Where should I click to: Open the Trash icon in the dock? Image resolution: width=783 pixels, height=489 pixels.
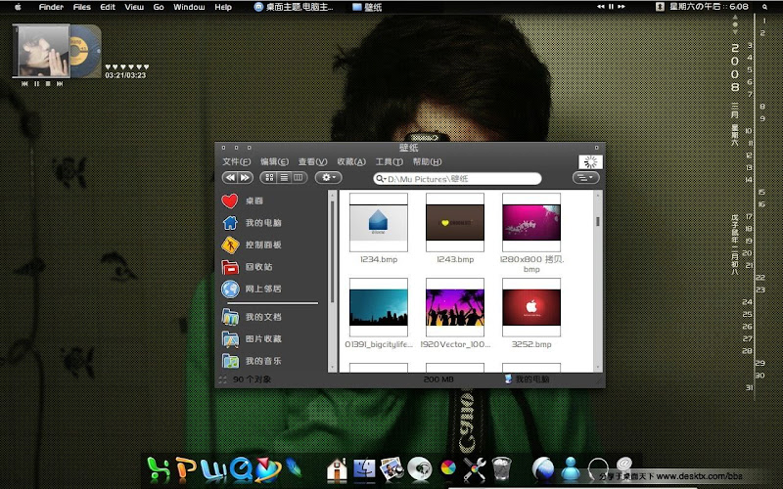pyautogui.click(x=502, y=469)
